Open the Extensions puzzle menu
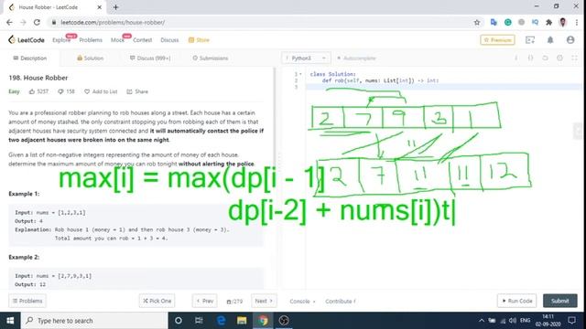The image size is (586, 329). pos(548,22)
